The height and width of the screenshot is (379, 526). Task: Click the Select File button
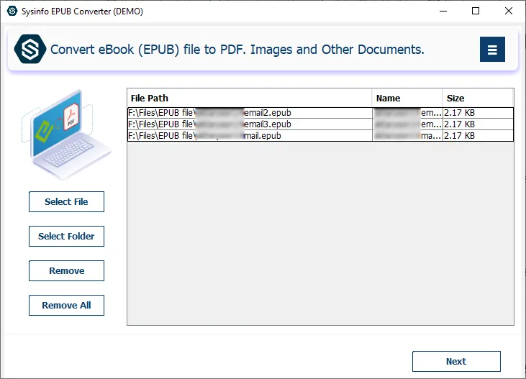click(x=66, y=201)
